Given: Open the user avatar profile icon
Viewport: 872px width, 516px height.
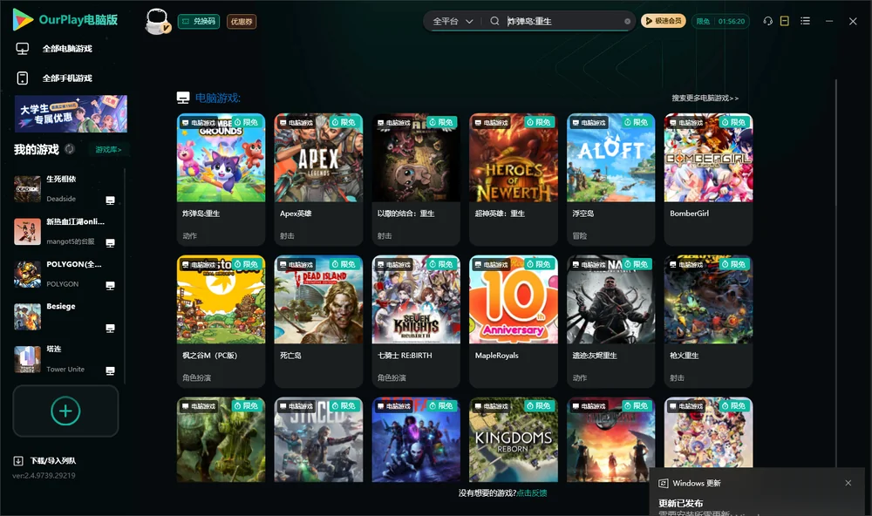Looking at the screenshot, I should pos(157,21).
